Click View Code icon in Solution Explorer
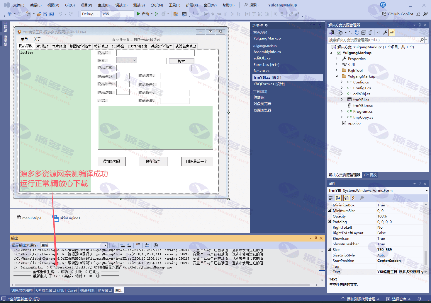Viewport: 431px width, 303px height. pos(379,32)
